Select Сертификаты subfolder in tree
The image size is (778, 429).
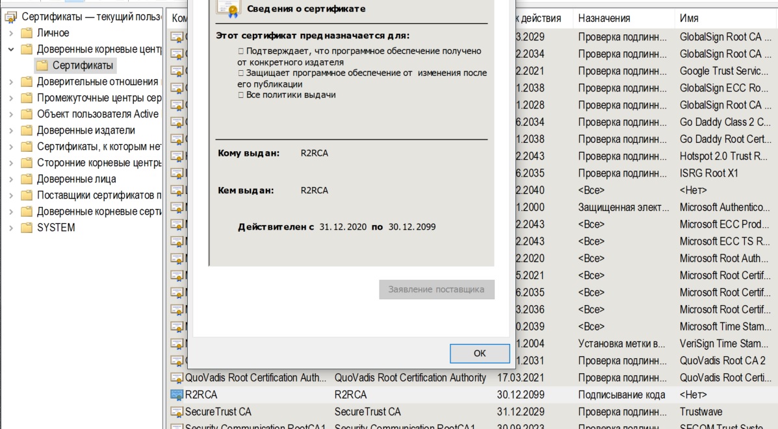83,66
